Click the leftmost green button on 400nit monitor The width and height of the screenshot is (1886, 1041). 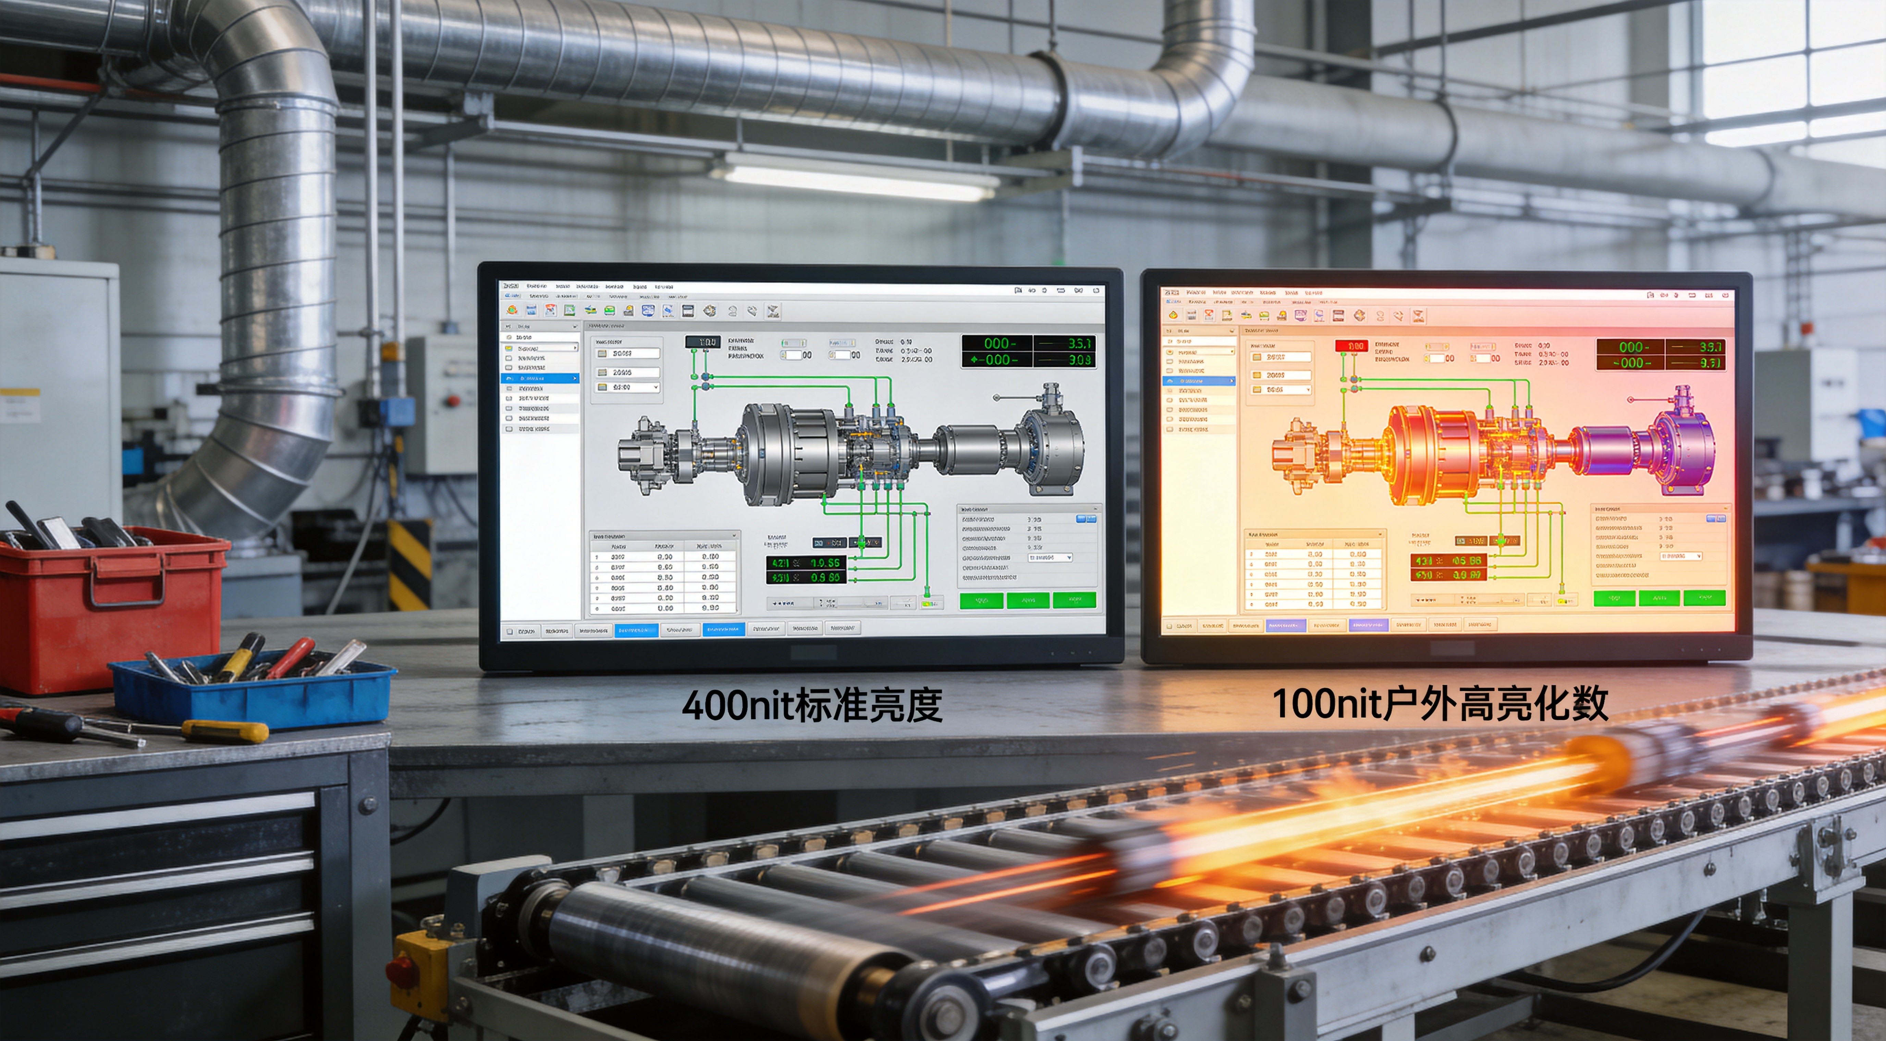coord(982,601)
